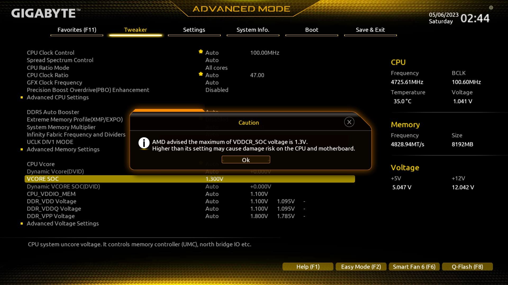Open Help (F1) button

tap(308, 267)
